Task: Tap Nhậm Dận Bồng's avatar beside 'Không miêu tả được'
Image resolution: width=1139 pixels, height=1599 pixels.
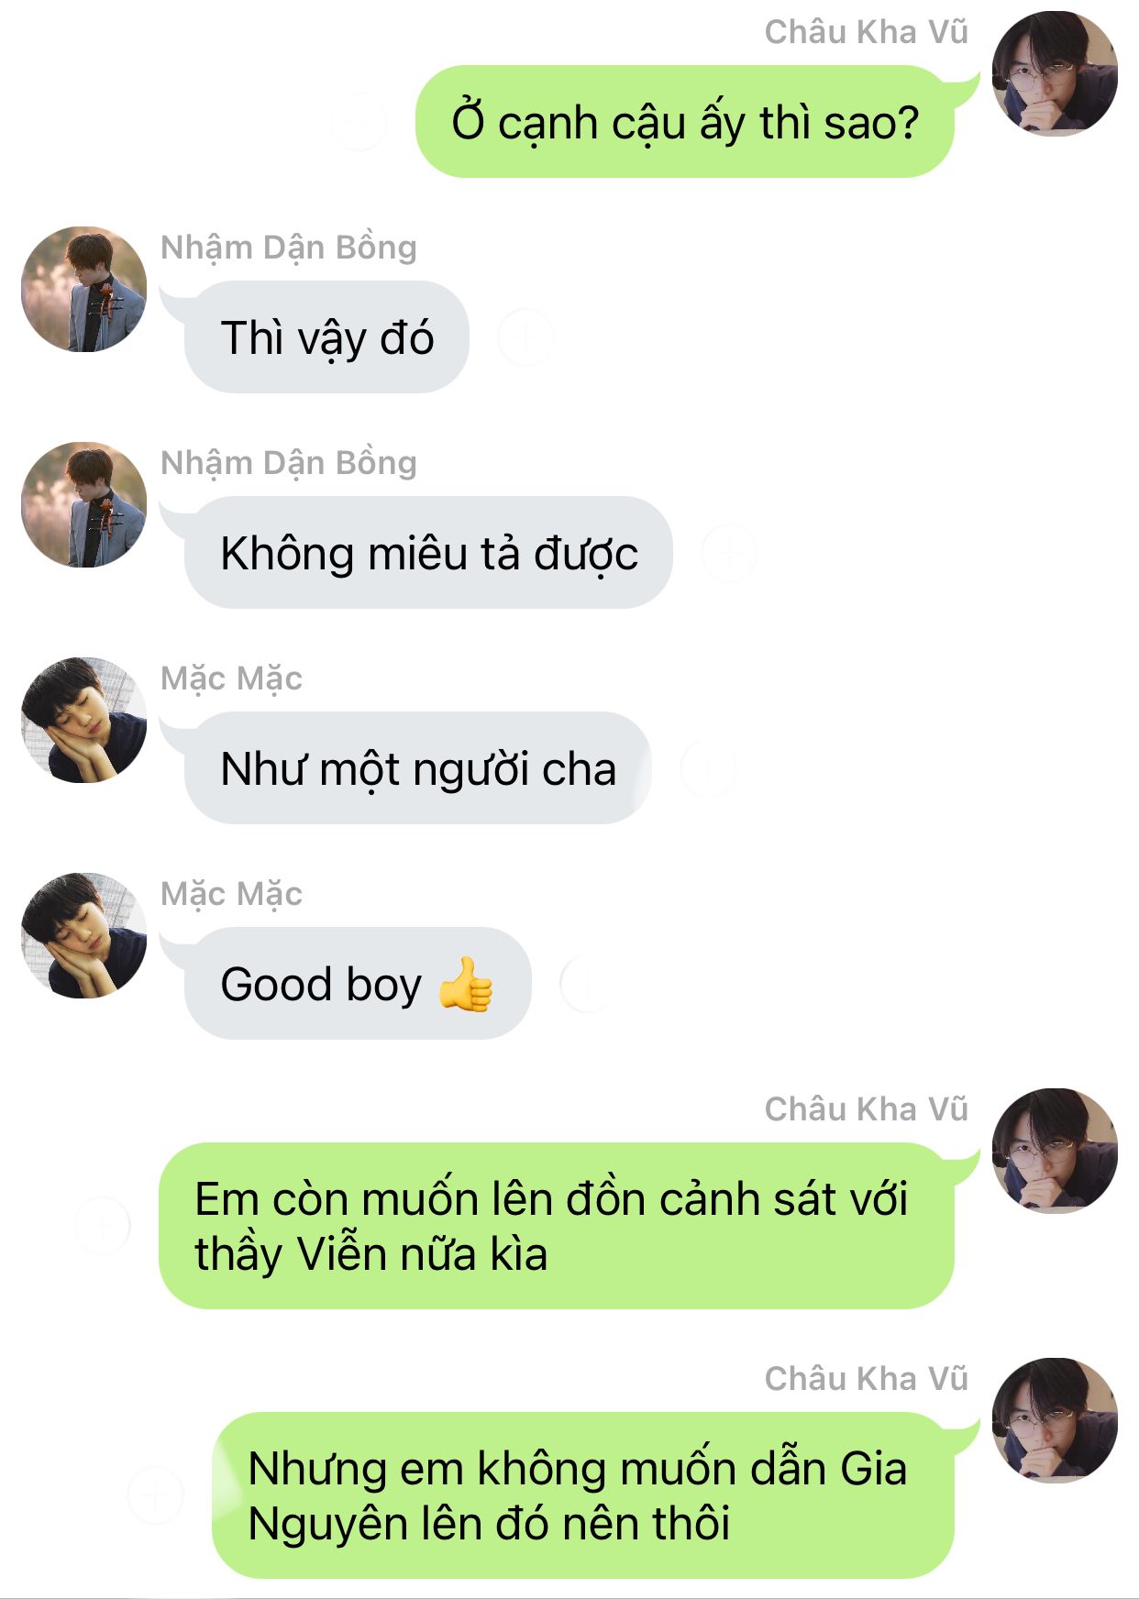Action: click(83, 504)
